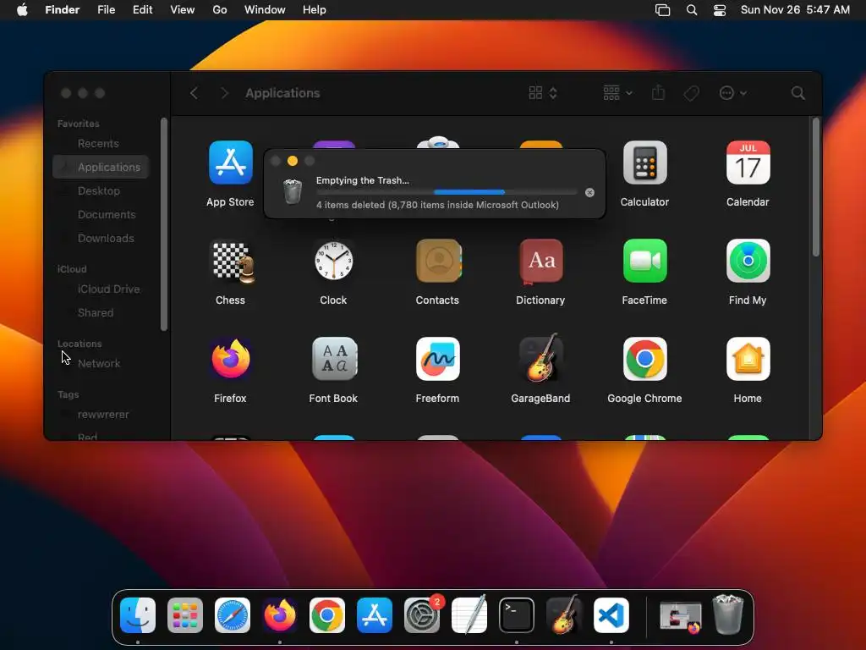Image resolution: width=866 pixels, height=650 pixels.
Task: Open the Group By dropdown
Action: [617, 93]
